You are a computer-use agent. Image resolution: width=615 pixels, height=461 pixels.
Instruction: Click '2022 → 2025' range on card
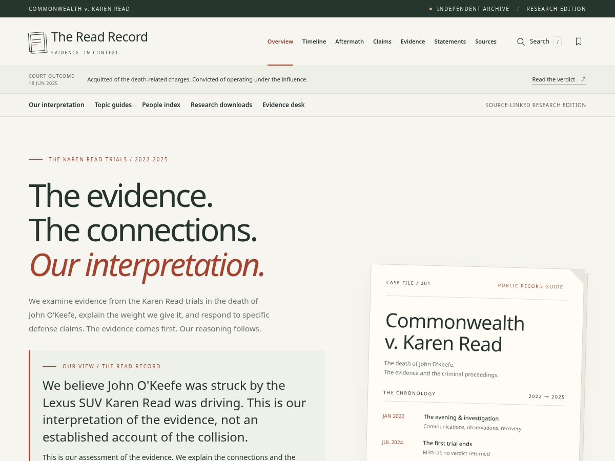547,397
